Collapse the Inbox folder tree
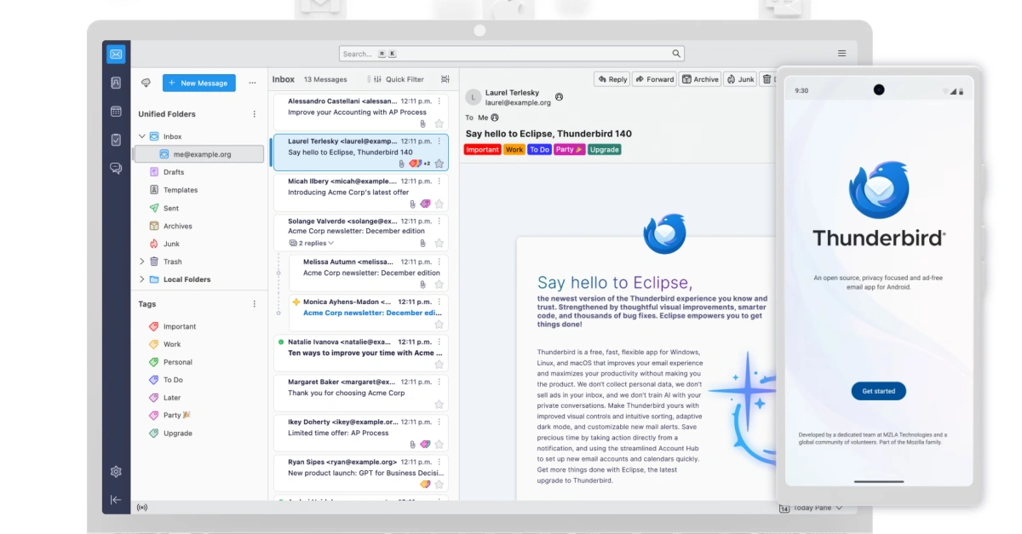The width and height of the screenshot is (1022, 534). coord(142,136)
